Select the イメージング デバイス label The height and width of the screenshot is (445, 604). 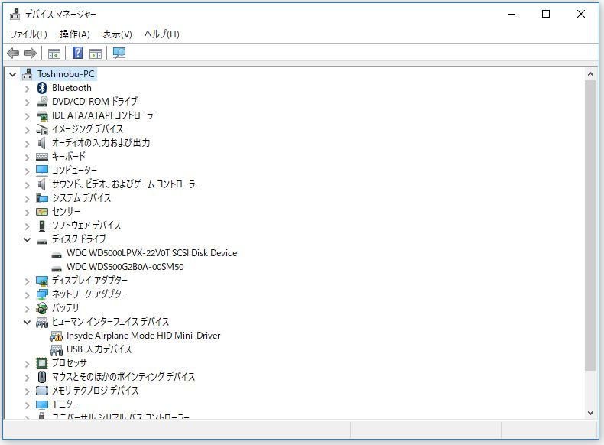(x=87, y=129)
